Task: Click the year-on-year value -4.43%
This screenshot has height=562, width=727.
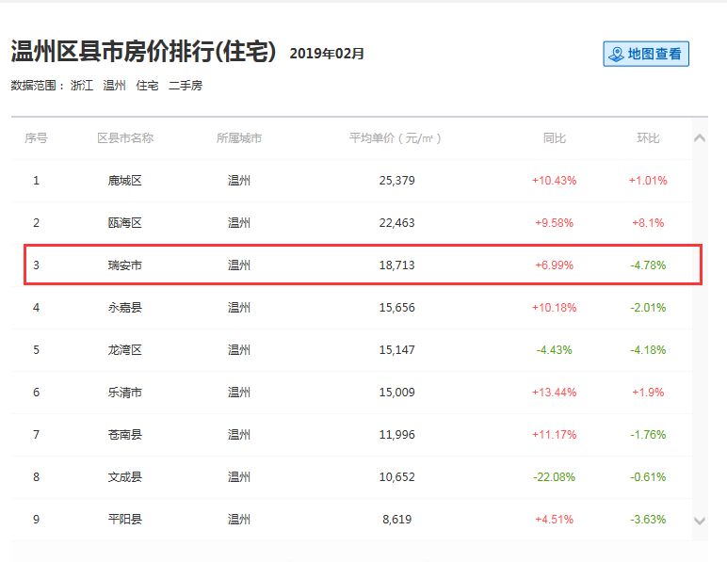Action: [x=554, y=350]
